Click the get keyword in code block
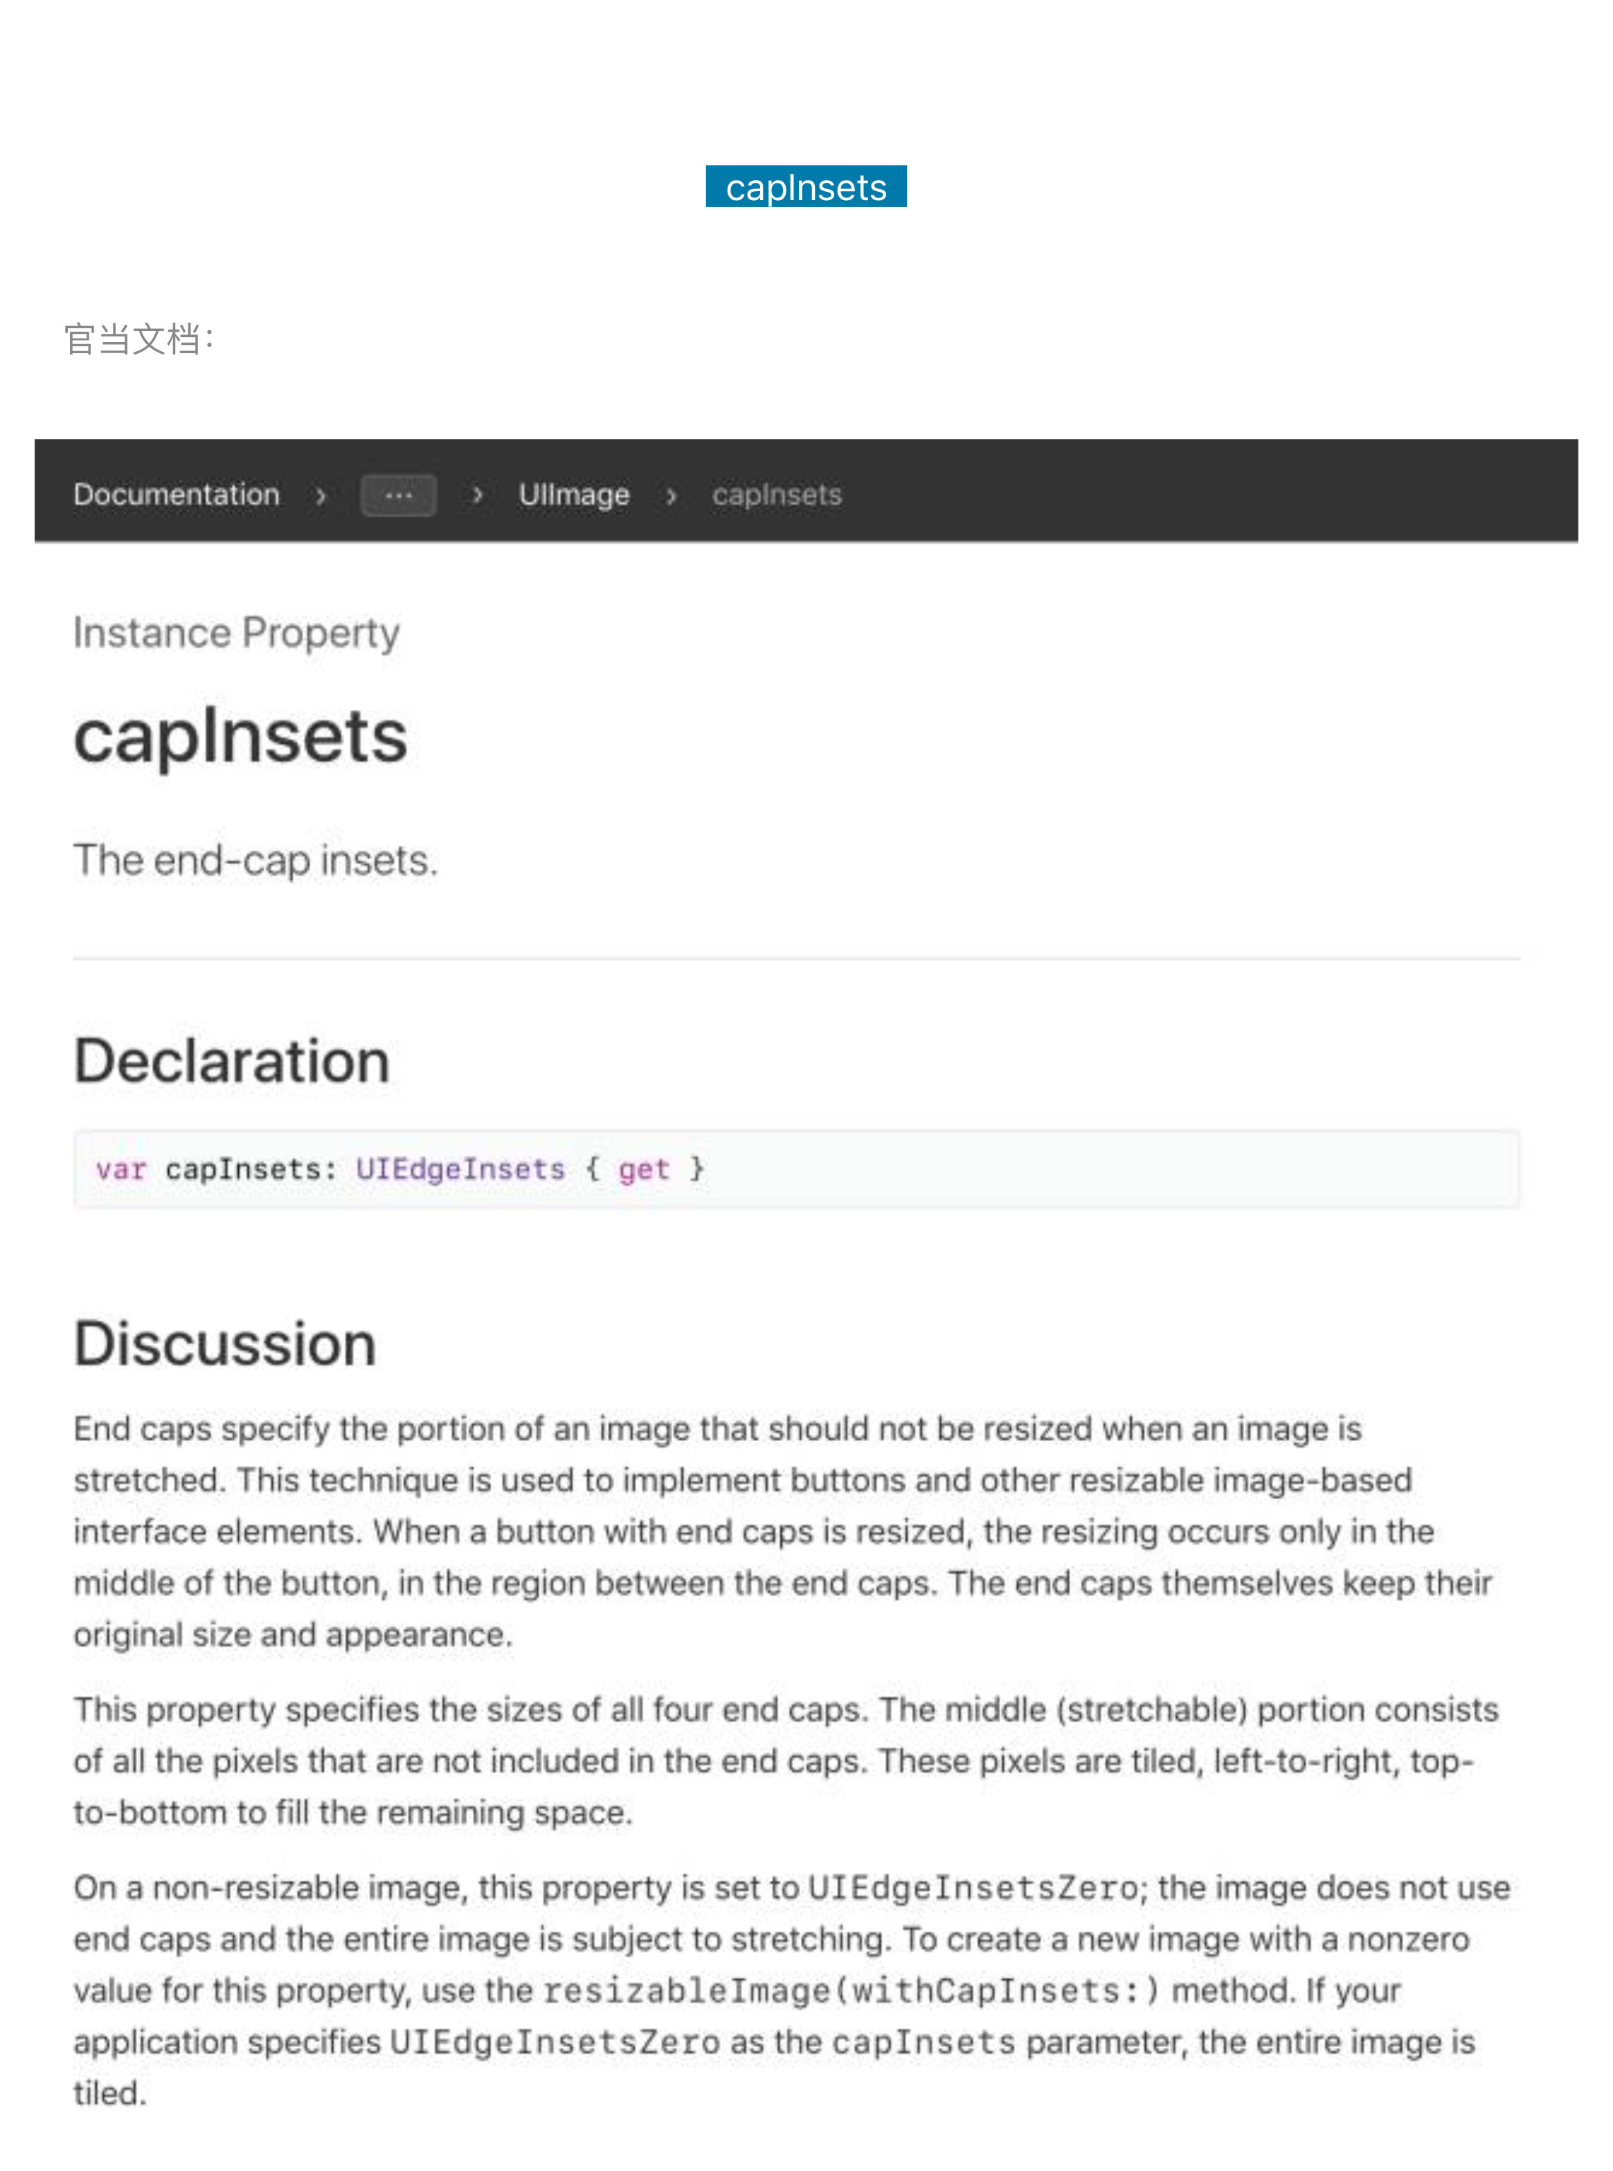 pyautogui.click(x=643, y=1169)
